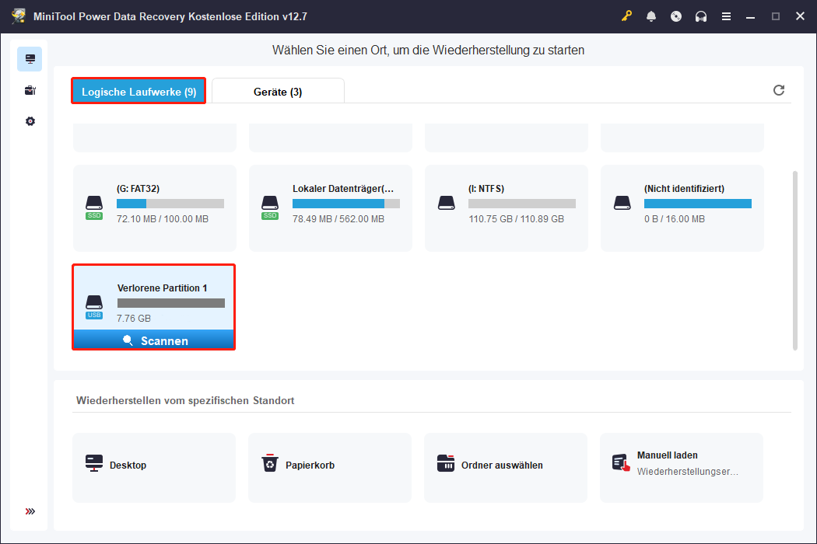The height and width of the screenshot is (544, 817).
Task: View notifications via the bell icon
Action: (x=651, y=16)
